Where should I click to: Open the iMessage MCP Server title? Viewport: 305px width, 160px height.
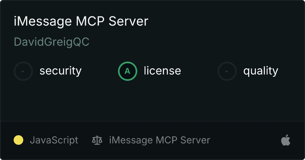point(81,21)
